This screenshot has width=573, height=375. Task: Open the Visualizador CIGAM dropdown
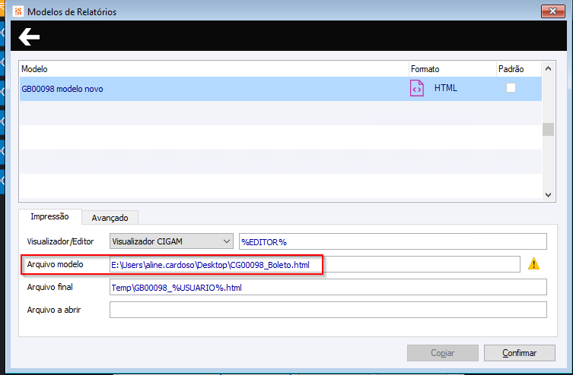pos(171,241)
